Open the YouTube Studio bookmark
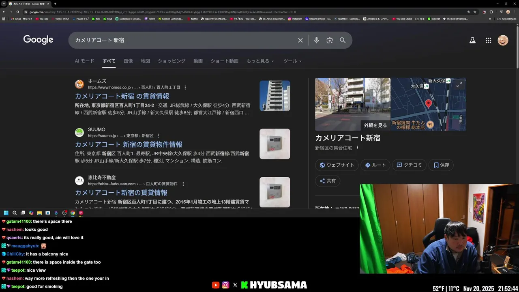The width and height of the screenshot is (519, 292). 402,19
